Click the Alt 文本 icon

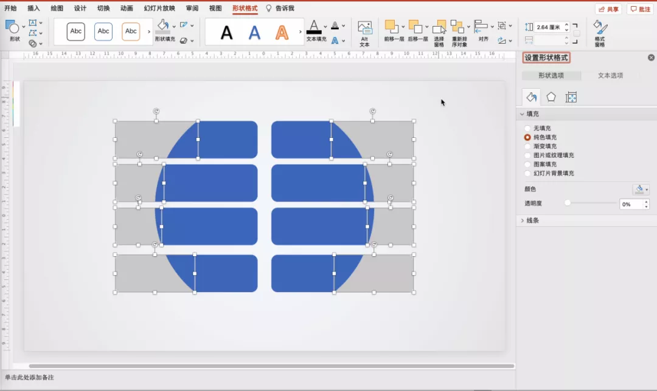point(364,27)
